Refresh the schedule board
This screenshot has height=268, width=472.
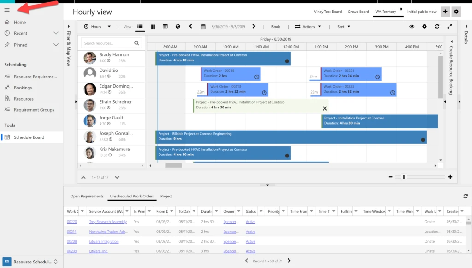[x=437, y=27]
